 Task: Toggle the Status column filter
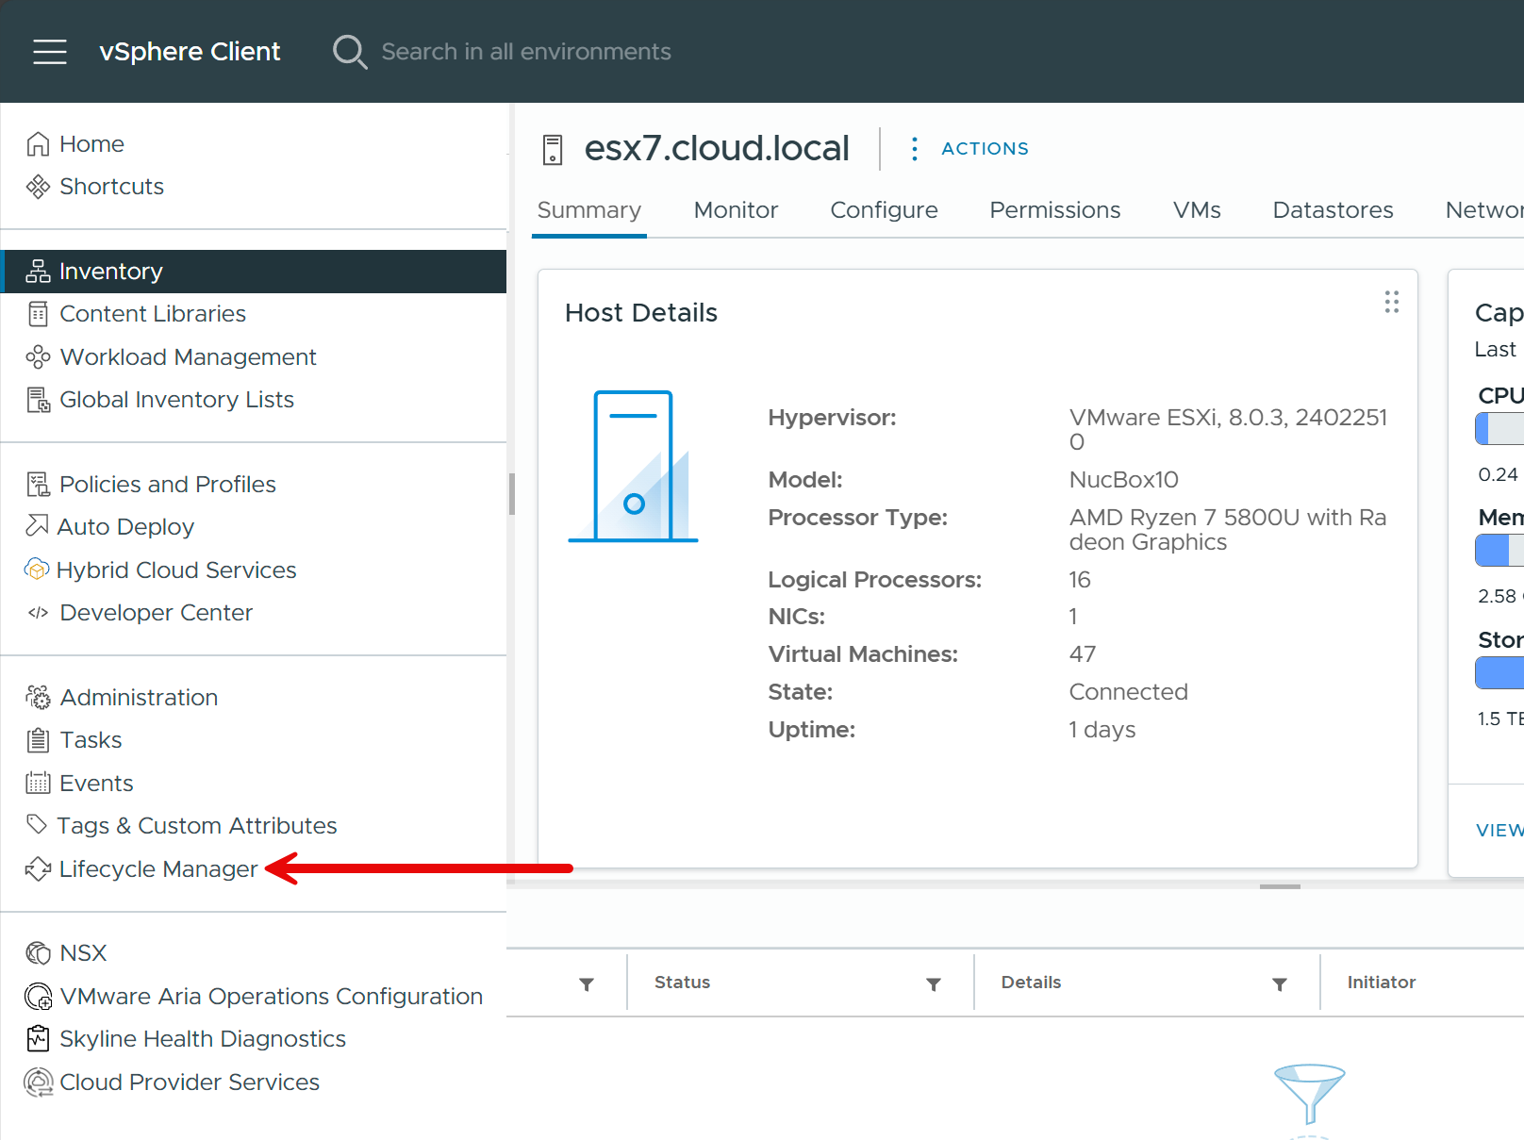coord(933,983)
